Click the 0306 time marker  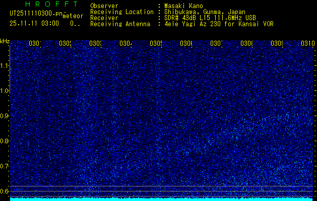[x=186, y=43]
